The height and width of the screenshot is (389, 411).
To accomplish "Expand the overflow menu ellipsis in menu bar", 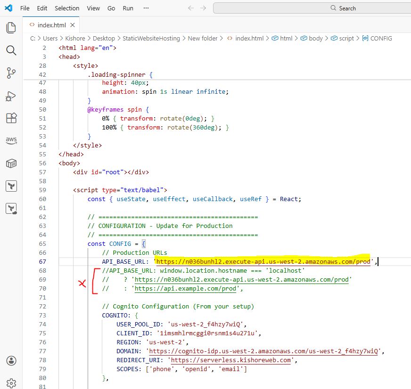I will pos(146,8).
